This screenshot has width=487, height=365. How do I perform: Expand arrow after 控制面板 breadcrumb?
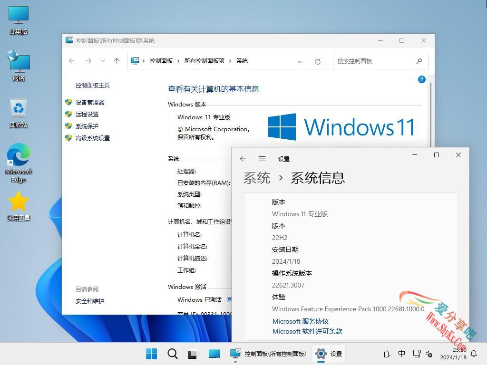point(178,61)
